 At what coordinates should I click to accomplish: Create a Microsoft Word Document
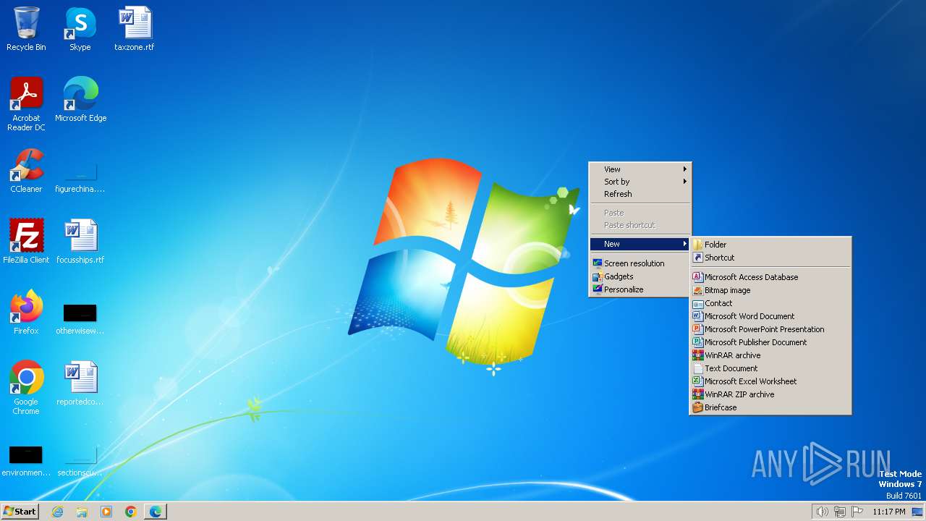click(x=770, y=316)
